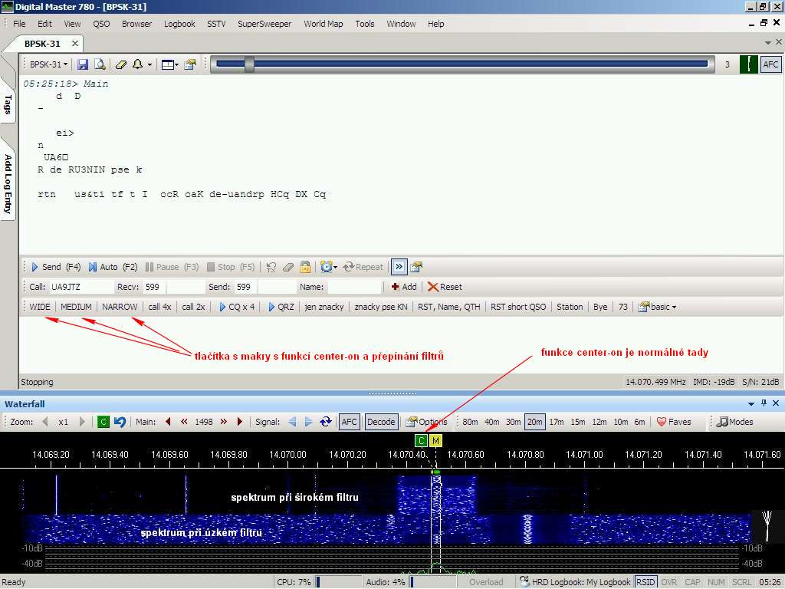Toggle the AFC button in the waterfall toolbar
785x589 pixels.
[x=350, y=422]
